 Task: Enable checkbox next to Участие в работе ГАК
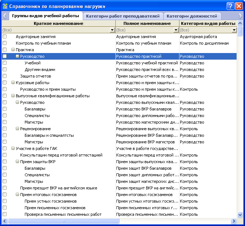pyautogui.click(x=5, y=148)
